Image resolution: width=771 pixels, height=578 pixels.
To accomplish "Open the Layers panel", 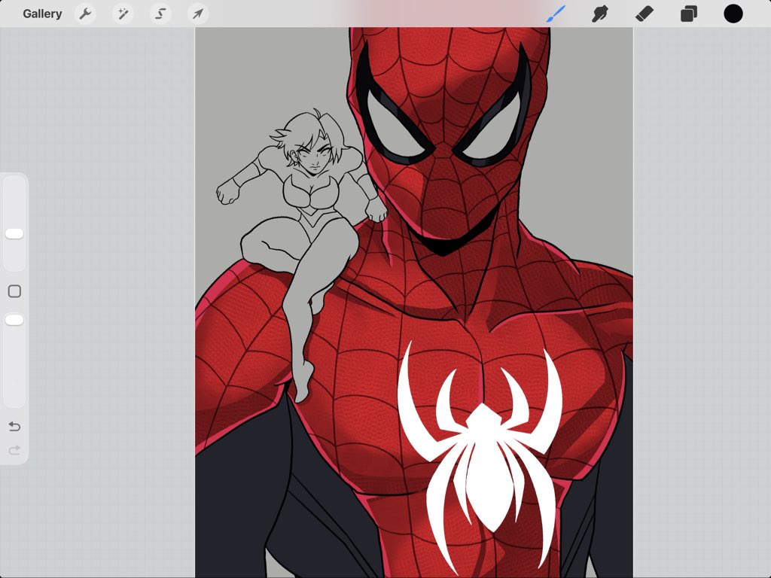I will click(688, 14).
